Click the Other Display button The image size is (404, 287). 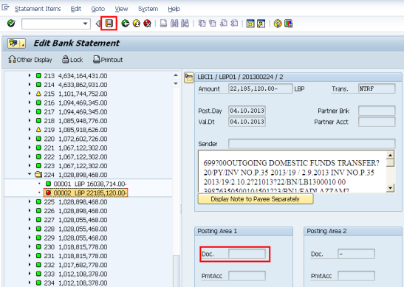pos(30,60)
